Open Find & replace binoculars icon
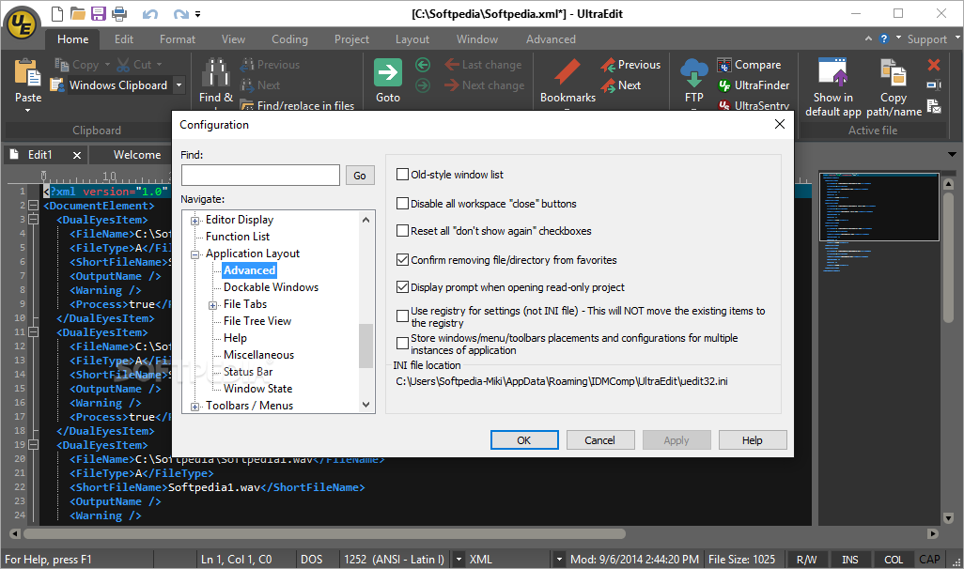 pos(216,72)
